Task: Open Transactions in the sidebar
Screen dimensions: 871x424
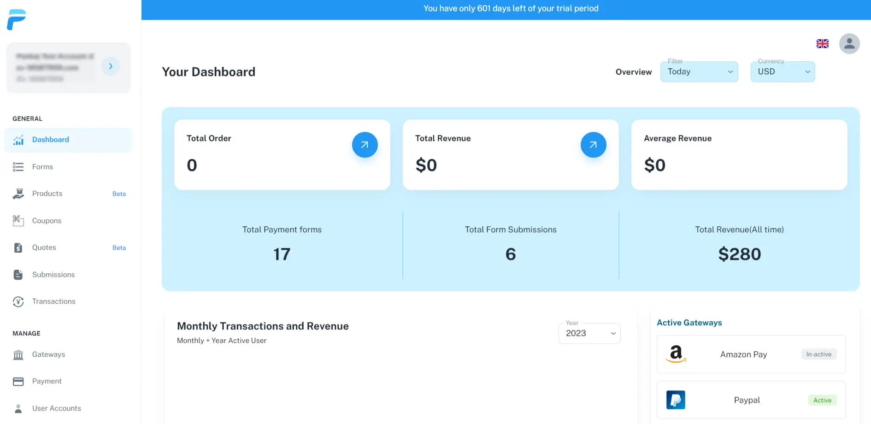Action: coord(53,301)
